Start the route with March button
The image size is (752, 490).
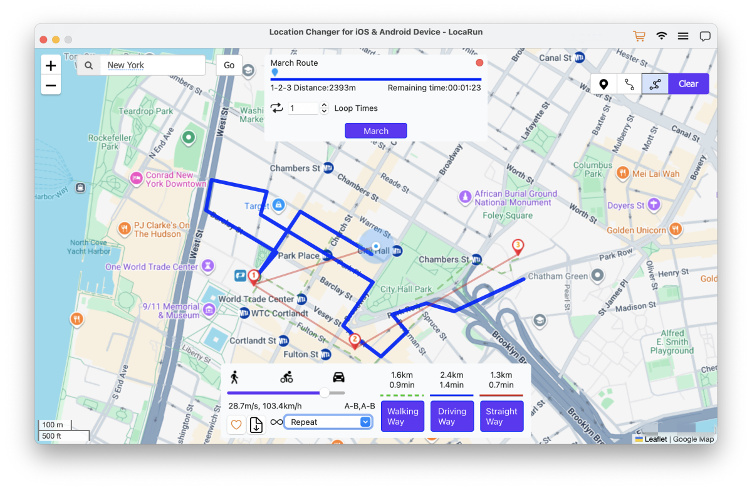point(376,131)
